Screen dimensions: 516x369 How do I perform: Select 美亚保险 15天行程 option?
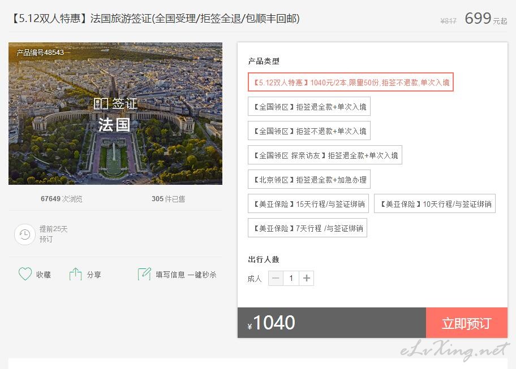308,204
